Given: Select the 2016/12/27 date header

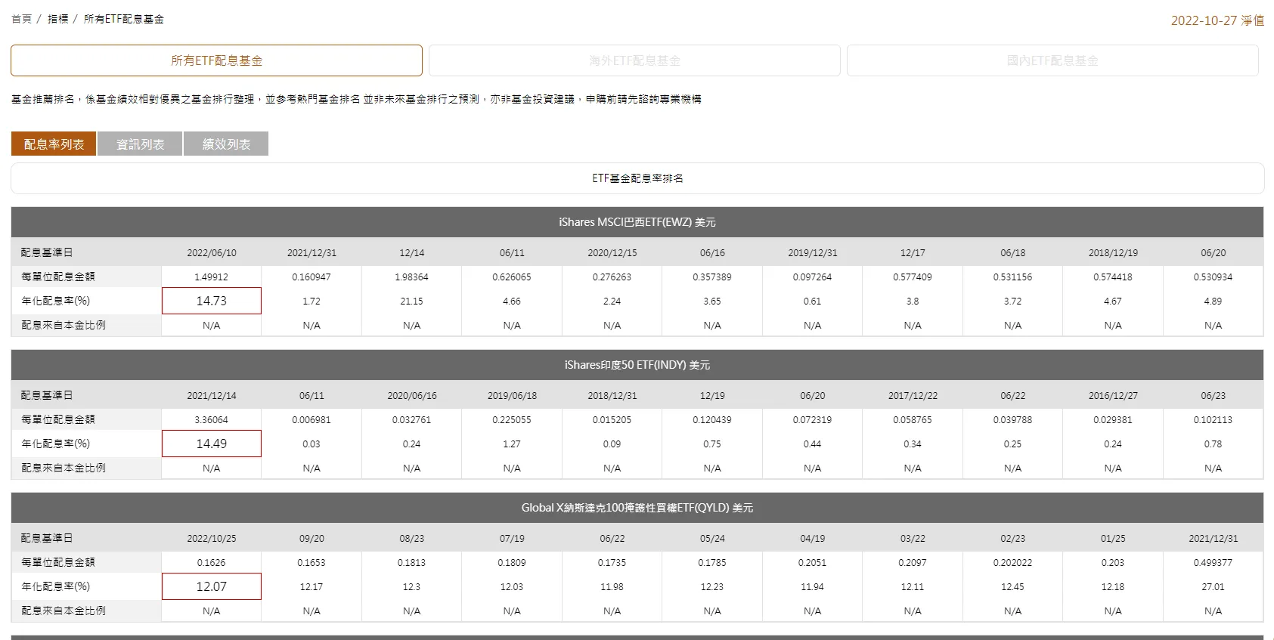Looking at the screenshot, I should [x=1113, y=396].
